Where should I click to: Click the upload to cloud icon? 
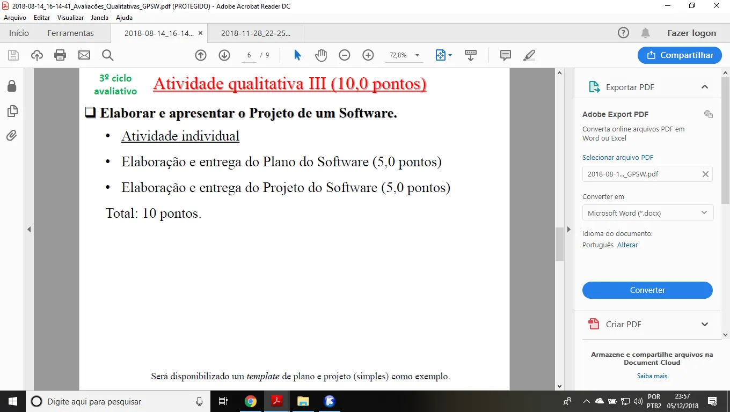(36, 55)
